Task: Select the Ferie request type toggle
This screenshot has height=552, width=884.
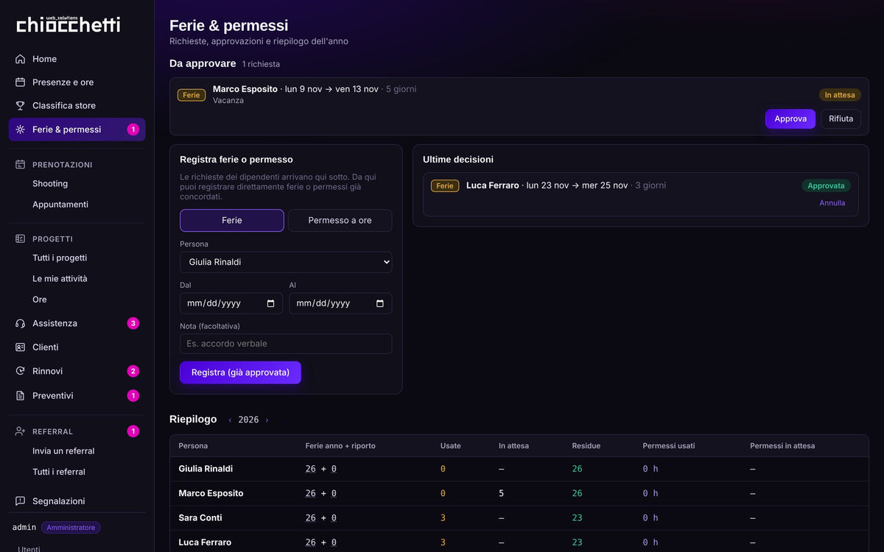Action: click(232, 221)
